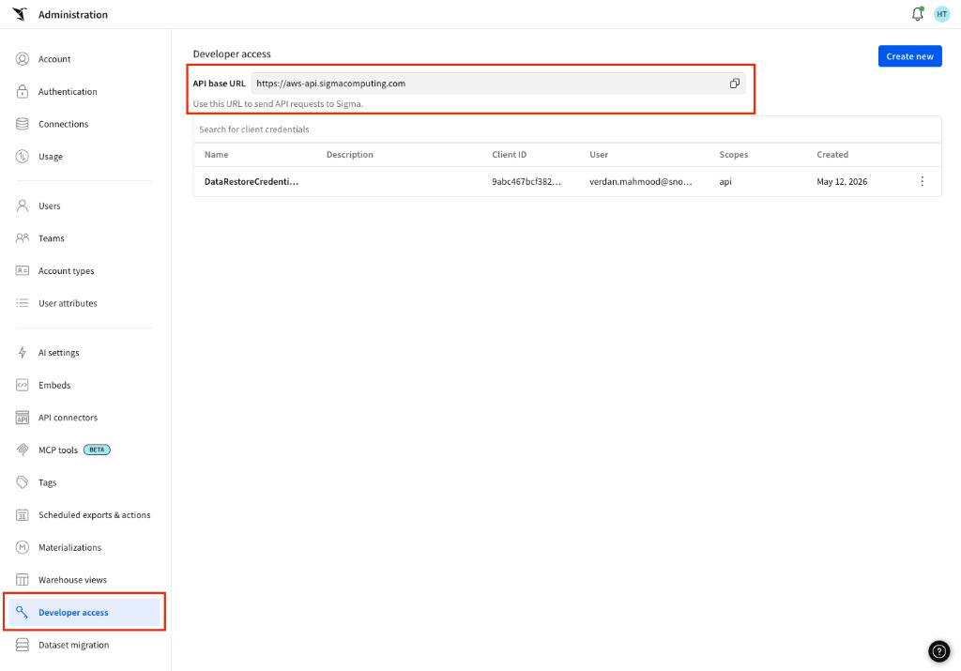Open Warehouse views page

pos(72,580)
